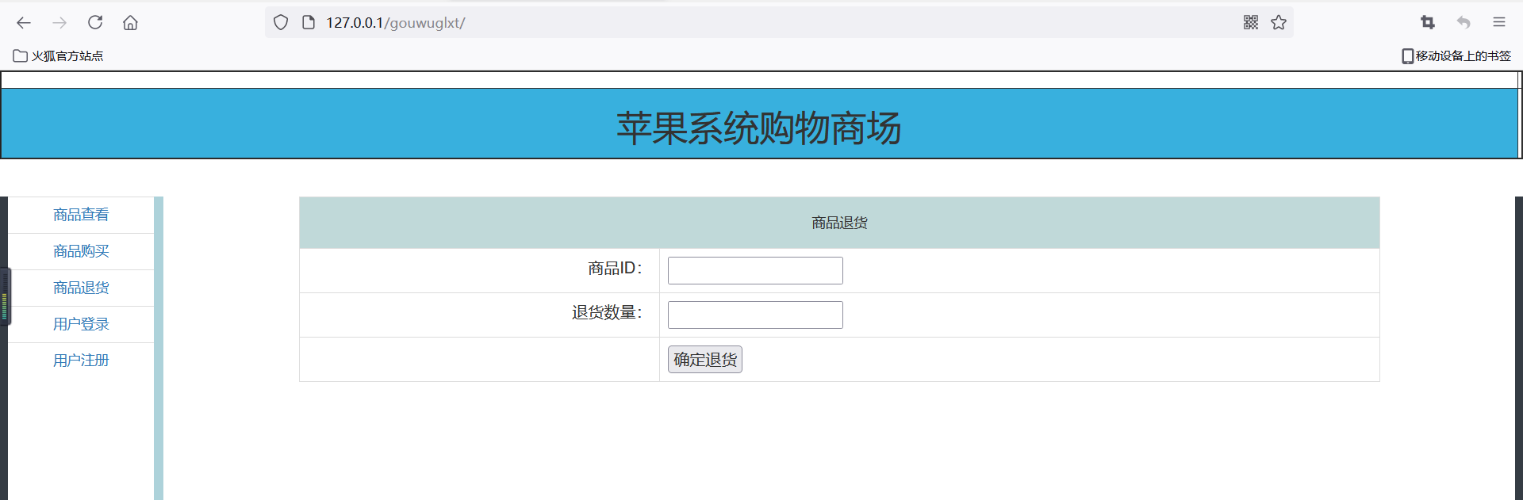Open the 用户登录 page
The image size is (1523, 500).
[81, 324]
